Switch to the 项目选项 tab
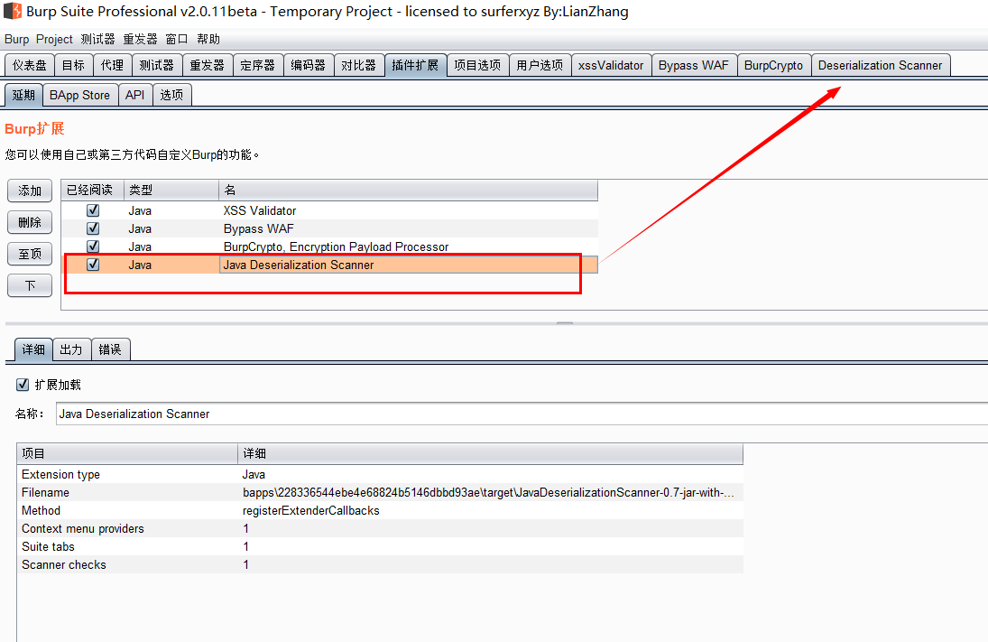Image resolution: width=988 pixels, height=642 pixels. click(477, 65)
